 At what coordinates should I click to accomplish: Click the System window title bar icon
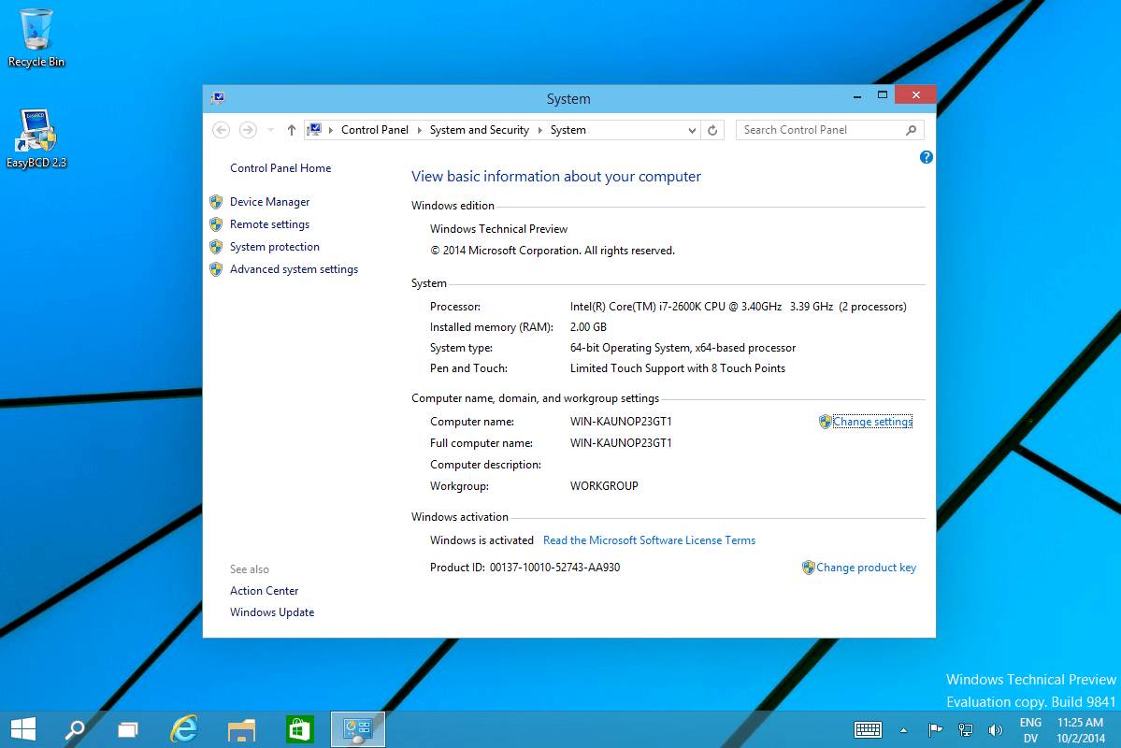tap(218, 98)
